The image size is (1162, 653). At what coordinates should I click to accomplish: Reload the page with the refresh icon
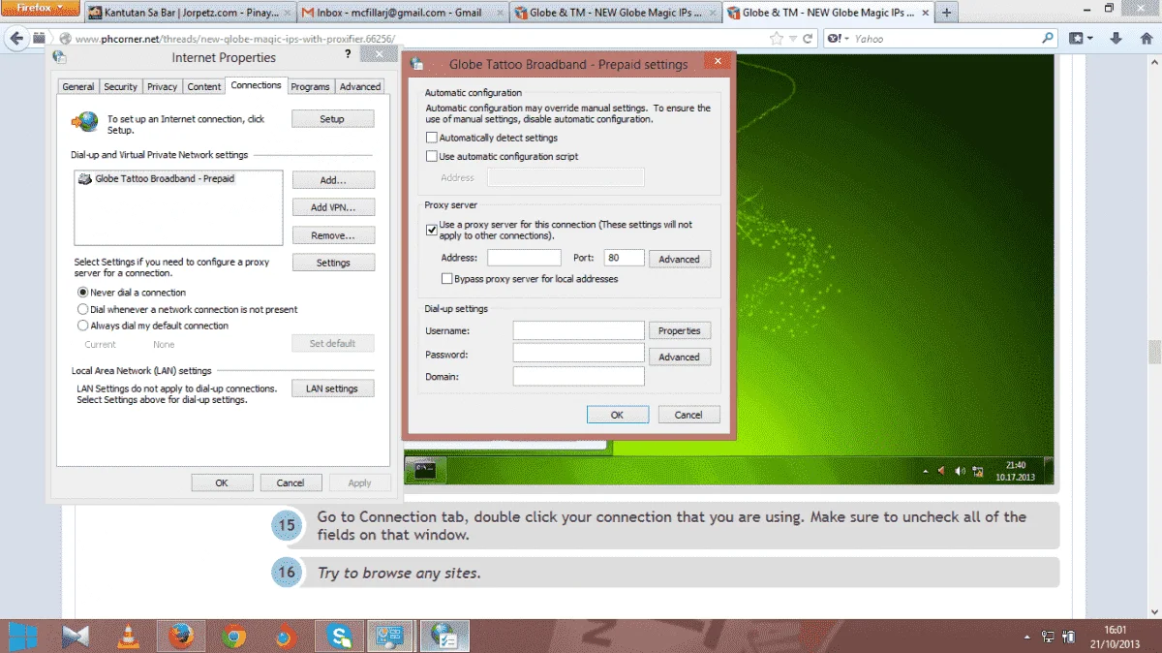pos(807,39)
